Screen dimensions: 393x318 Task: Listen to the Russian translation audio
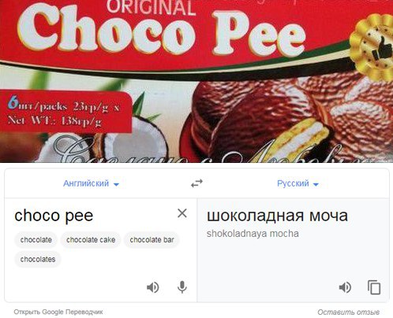tap(345, 287)
